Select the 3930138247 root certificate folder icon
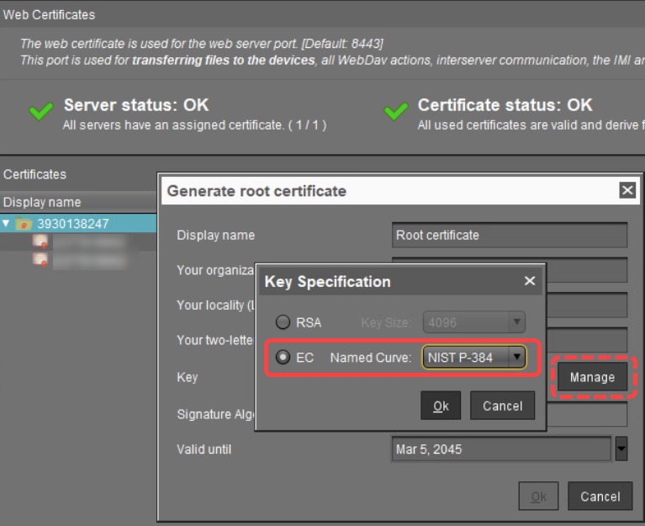Image resolution: width=645 pixels, height=526 pixels. coord(24,224)
